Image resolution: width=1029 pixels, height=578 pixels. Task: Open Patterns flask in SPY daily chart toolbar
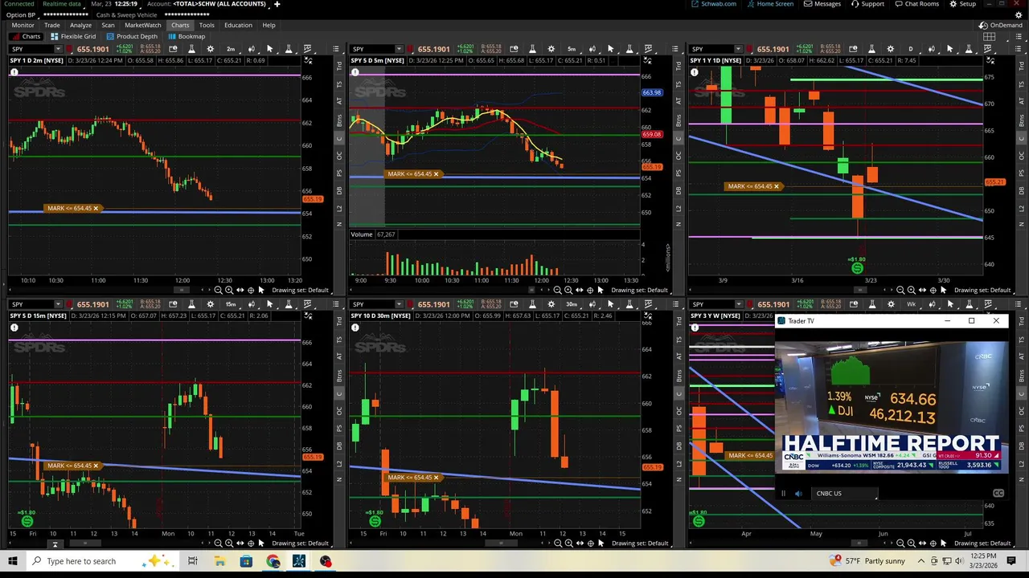969,49
